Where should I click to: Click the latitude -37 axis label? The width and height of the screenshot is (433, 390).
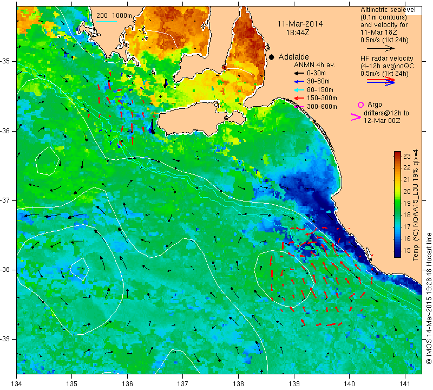pyautogui.click(x=5, y=200)
